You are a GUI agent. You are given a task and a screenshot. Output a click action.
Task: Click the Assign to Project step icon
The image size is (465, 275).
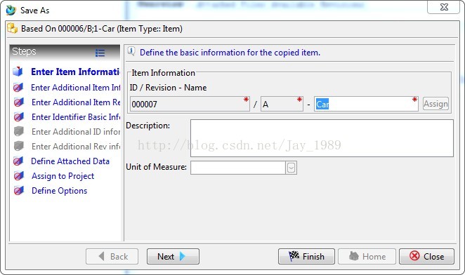[18, 176]
